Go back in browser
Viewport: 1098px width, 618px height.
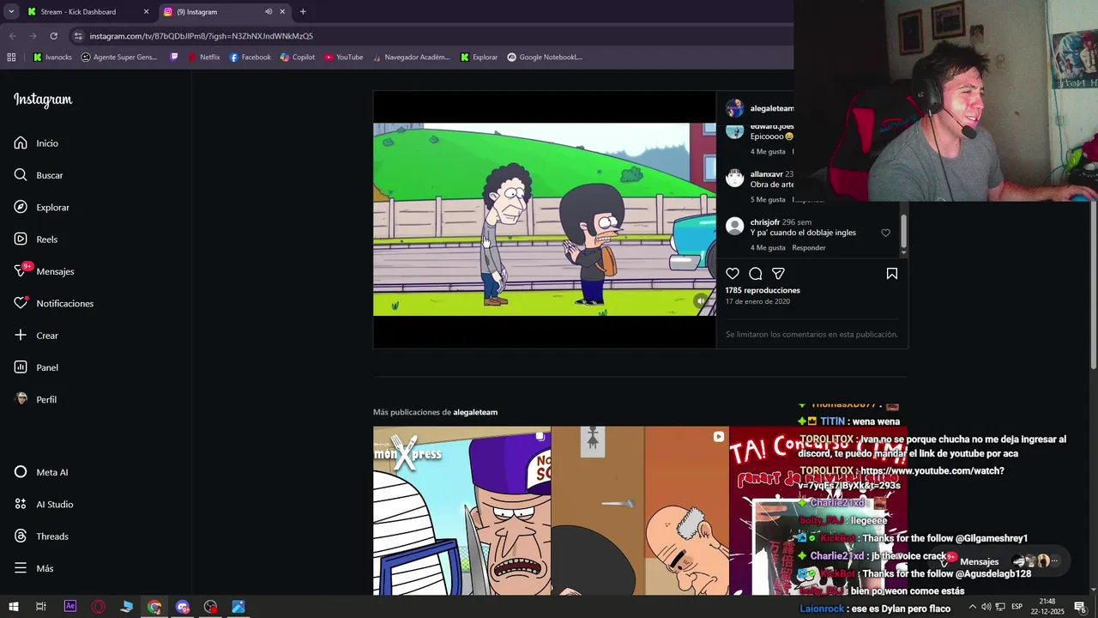coord(12,36)
